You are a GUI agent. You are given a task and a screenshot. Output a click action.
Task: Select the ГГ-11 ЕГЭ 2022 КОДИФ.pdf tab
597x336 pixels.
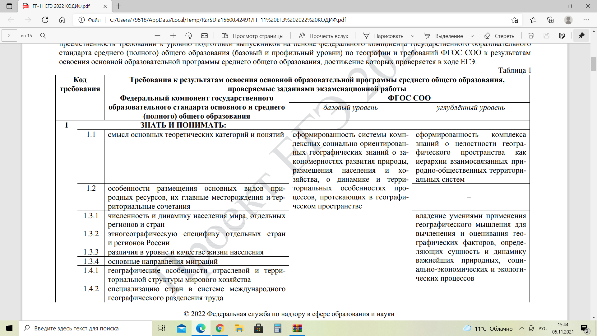61,6
